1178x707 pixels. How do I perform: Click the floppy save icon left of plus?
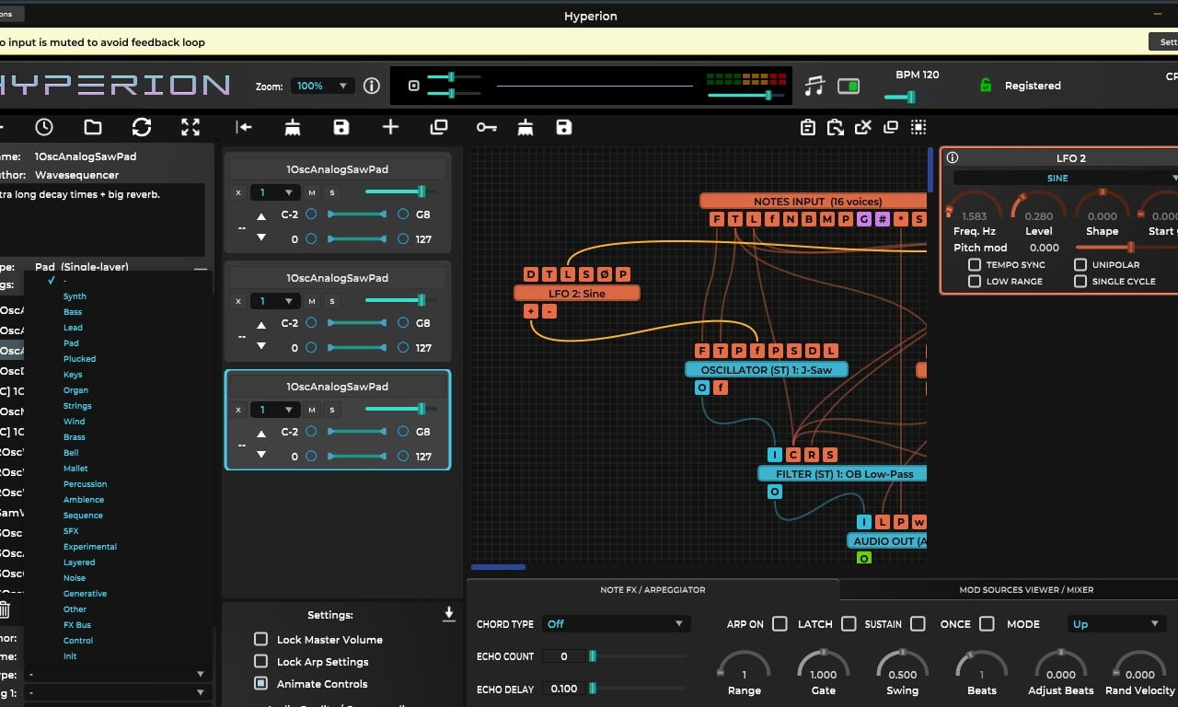(341, 127)
